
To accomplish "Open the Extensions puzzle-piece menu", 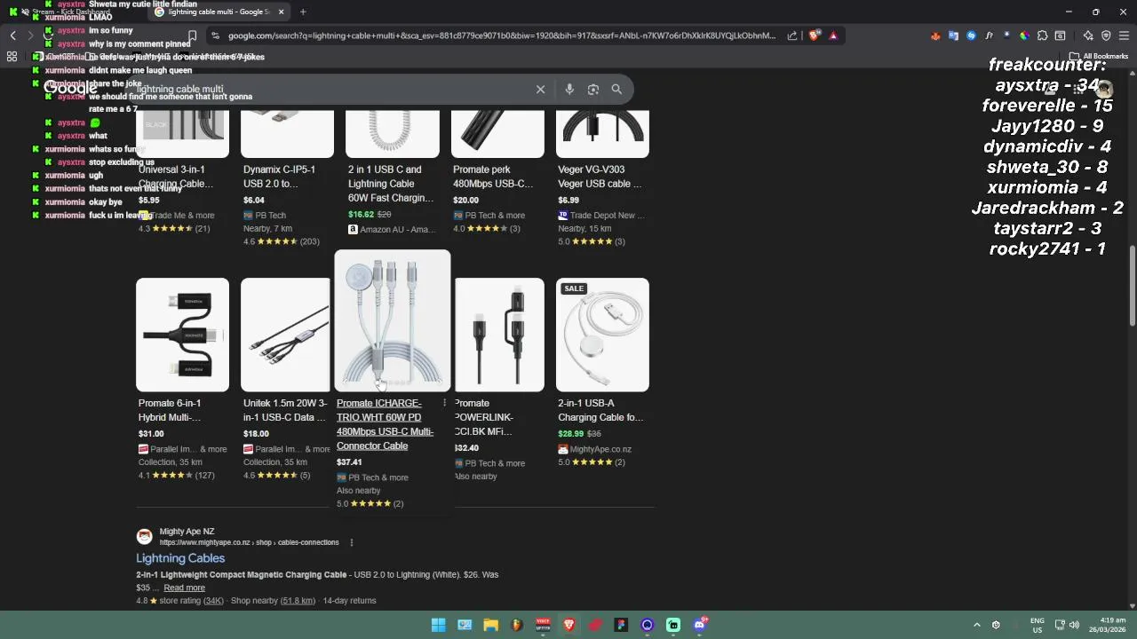I will click(1042, 35).
